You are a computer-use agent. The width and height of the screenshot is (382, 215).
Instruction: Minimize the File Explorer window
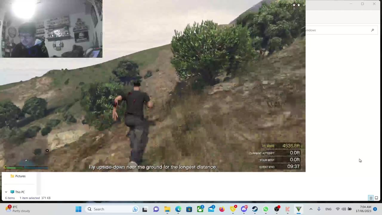pyautogui.click(x=351, y=4)
